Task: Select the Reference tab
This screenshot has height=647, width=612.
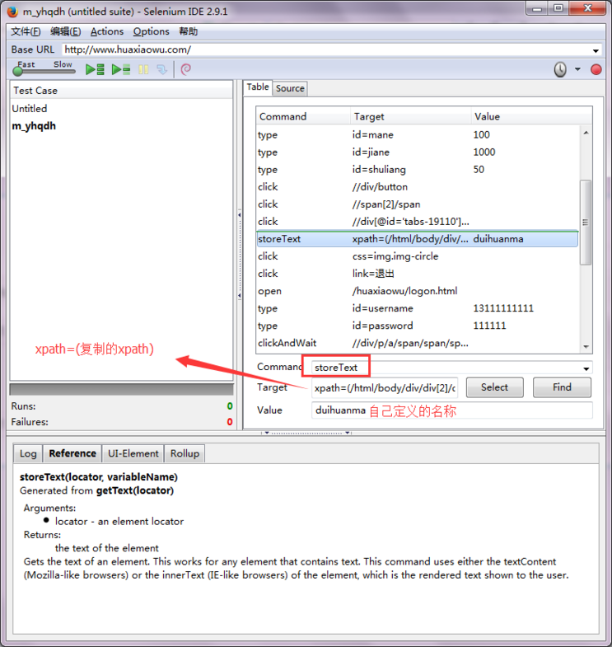Action: pos(72,453)
